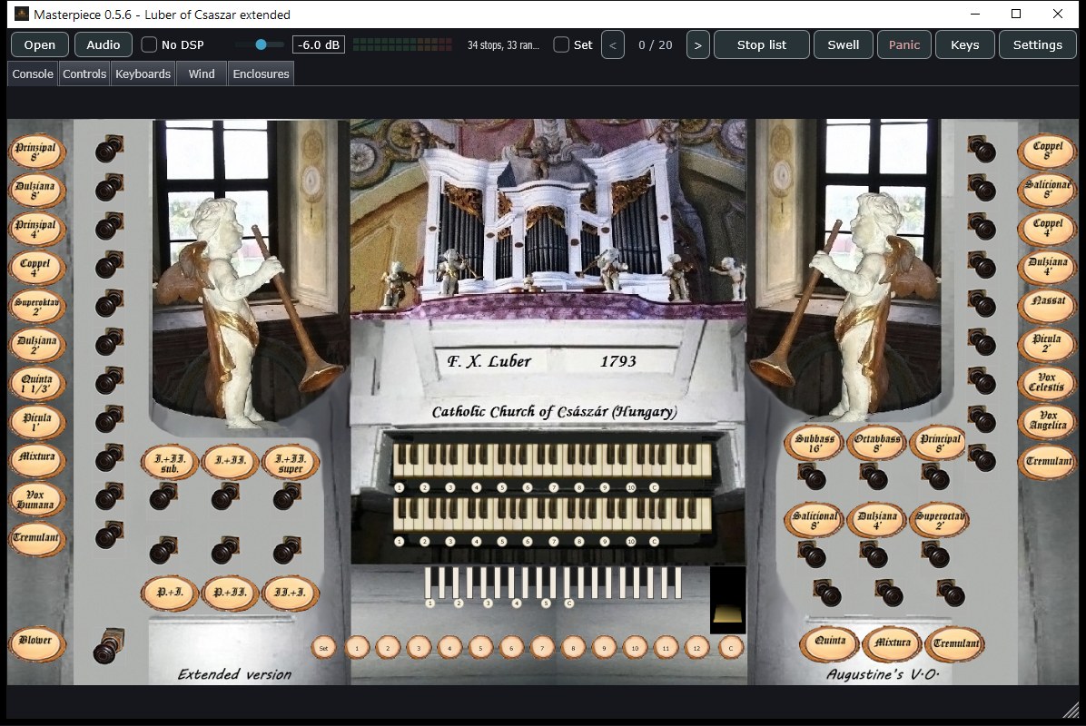
Task: Adjust the master volume slider
Action: 262,44
